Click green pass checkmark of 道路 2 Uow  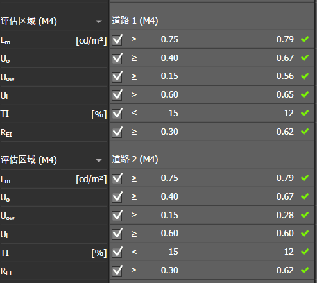[305, 215]
